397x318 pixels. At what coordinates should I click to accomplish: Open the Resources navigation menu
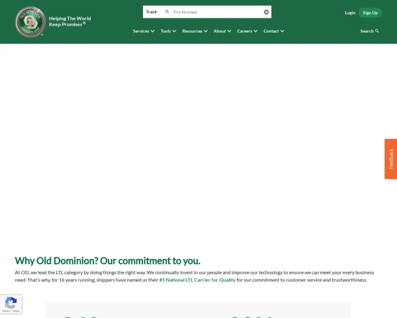[195, 31]
